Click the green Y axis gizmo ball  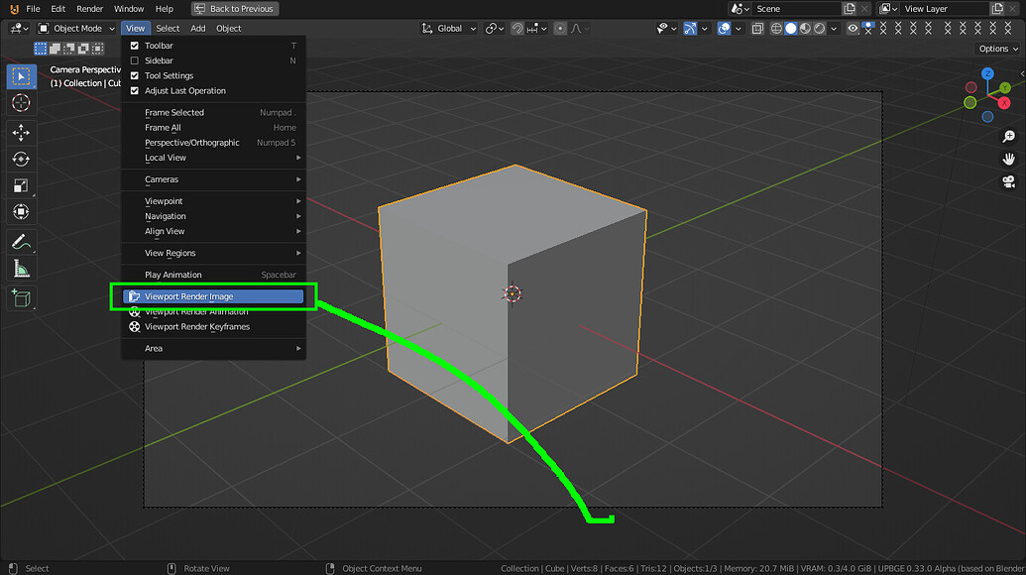coord(1005,87)
